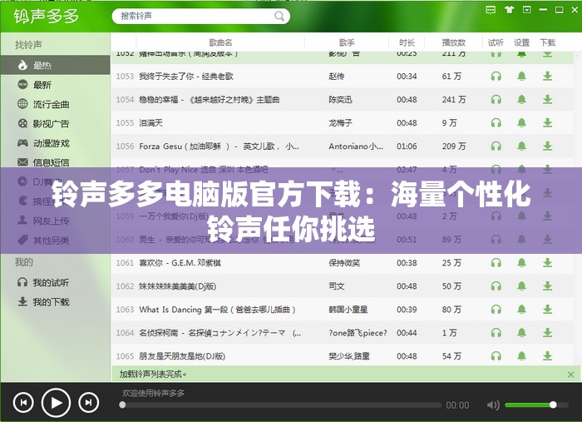Download song 1053 我终于失去了你

(x=547, y=76)
